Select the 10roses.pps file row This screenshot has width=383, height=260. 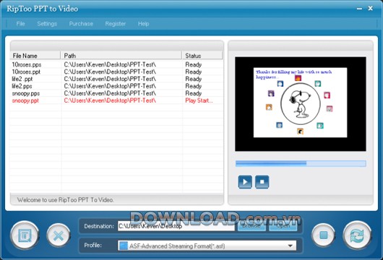click(x=116, y=65)
